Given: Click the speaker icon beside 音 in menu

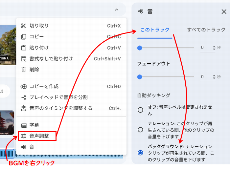Looking at the screenshot, I should click(x=23, y=147).
